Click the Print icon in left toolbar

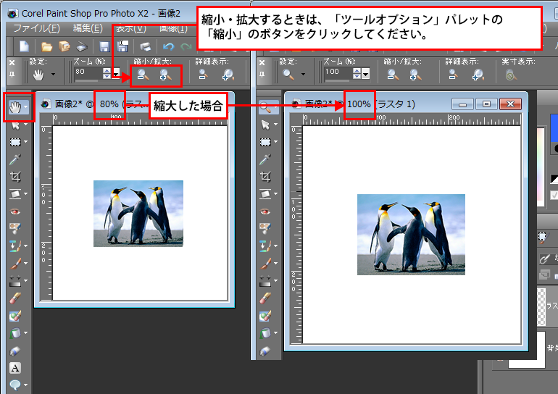tap(145, 46)
